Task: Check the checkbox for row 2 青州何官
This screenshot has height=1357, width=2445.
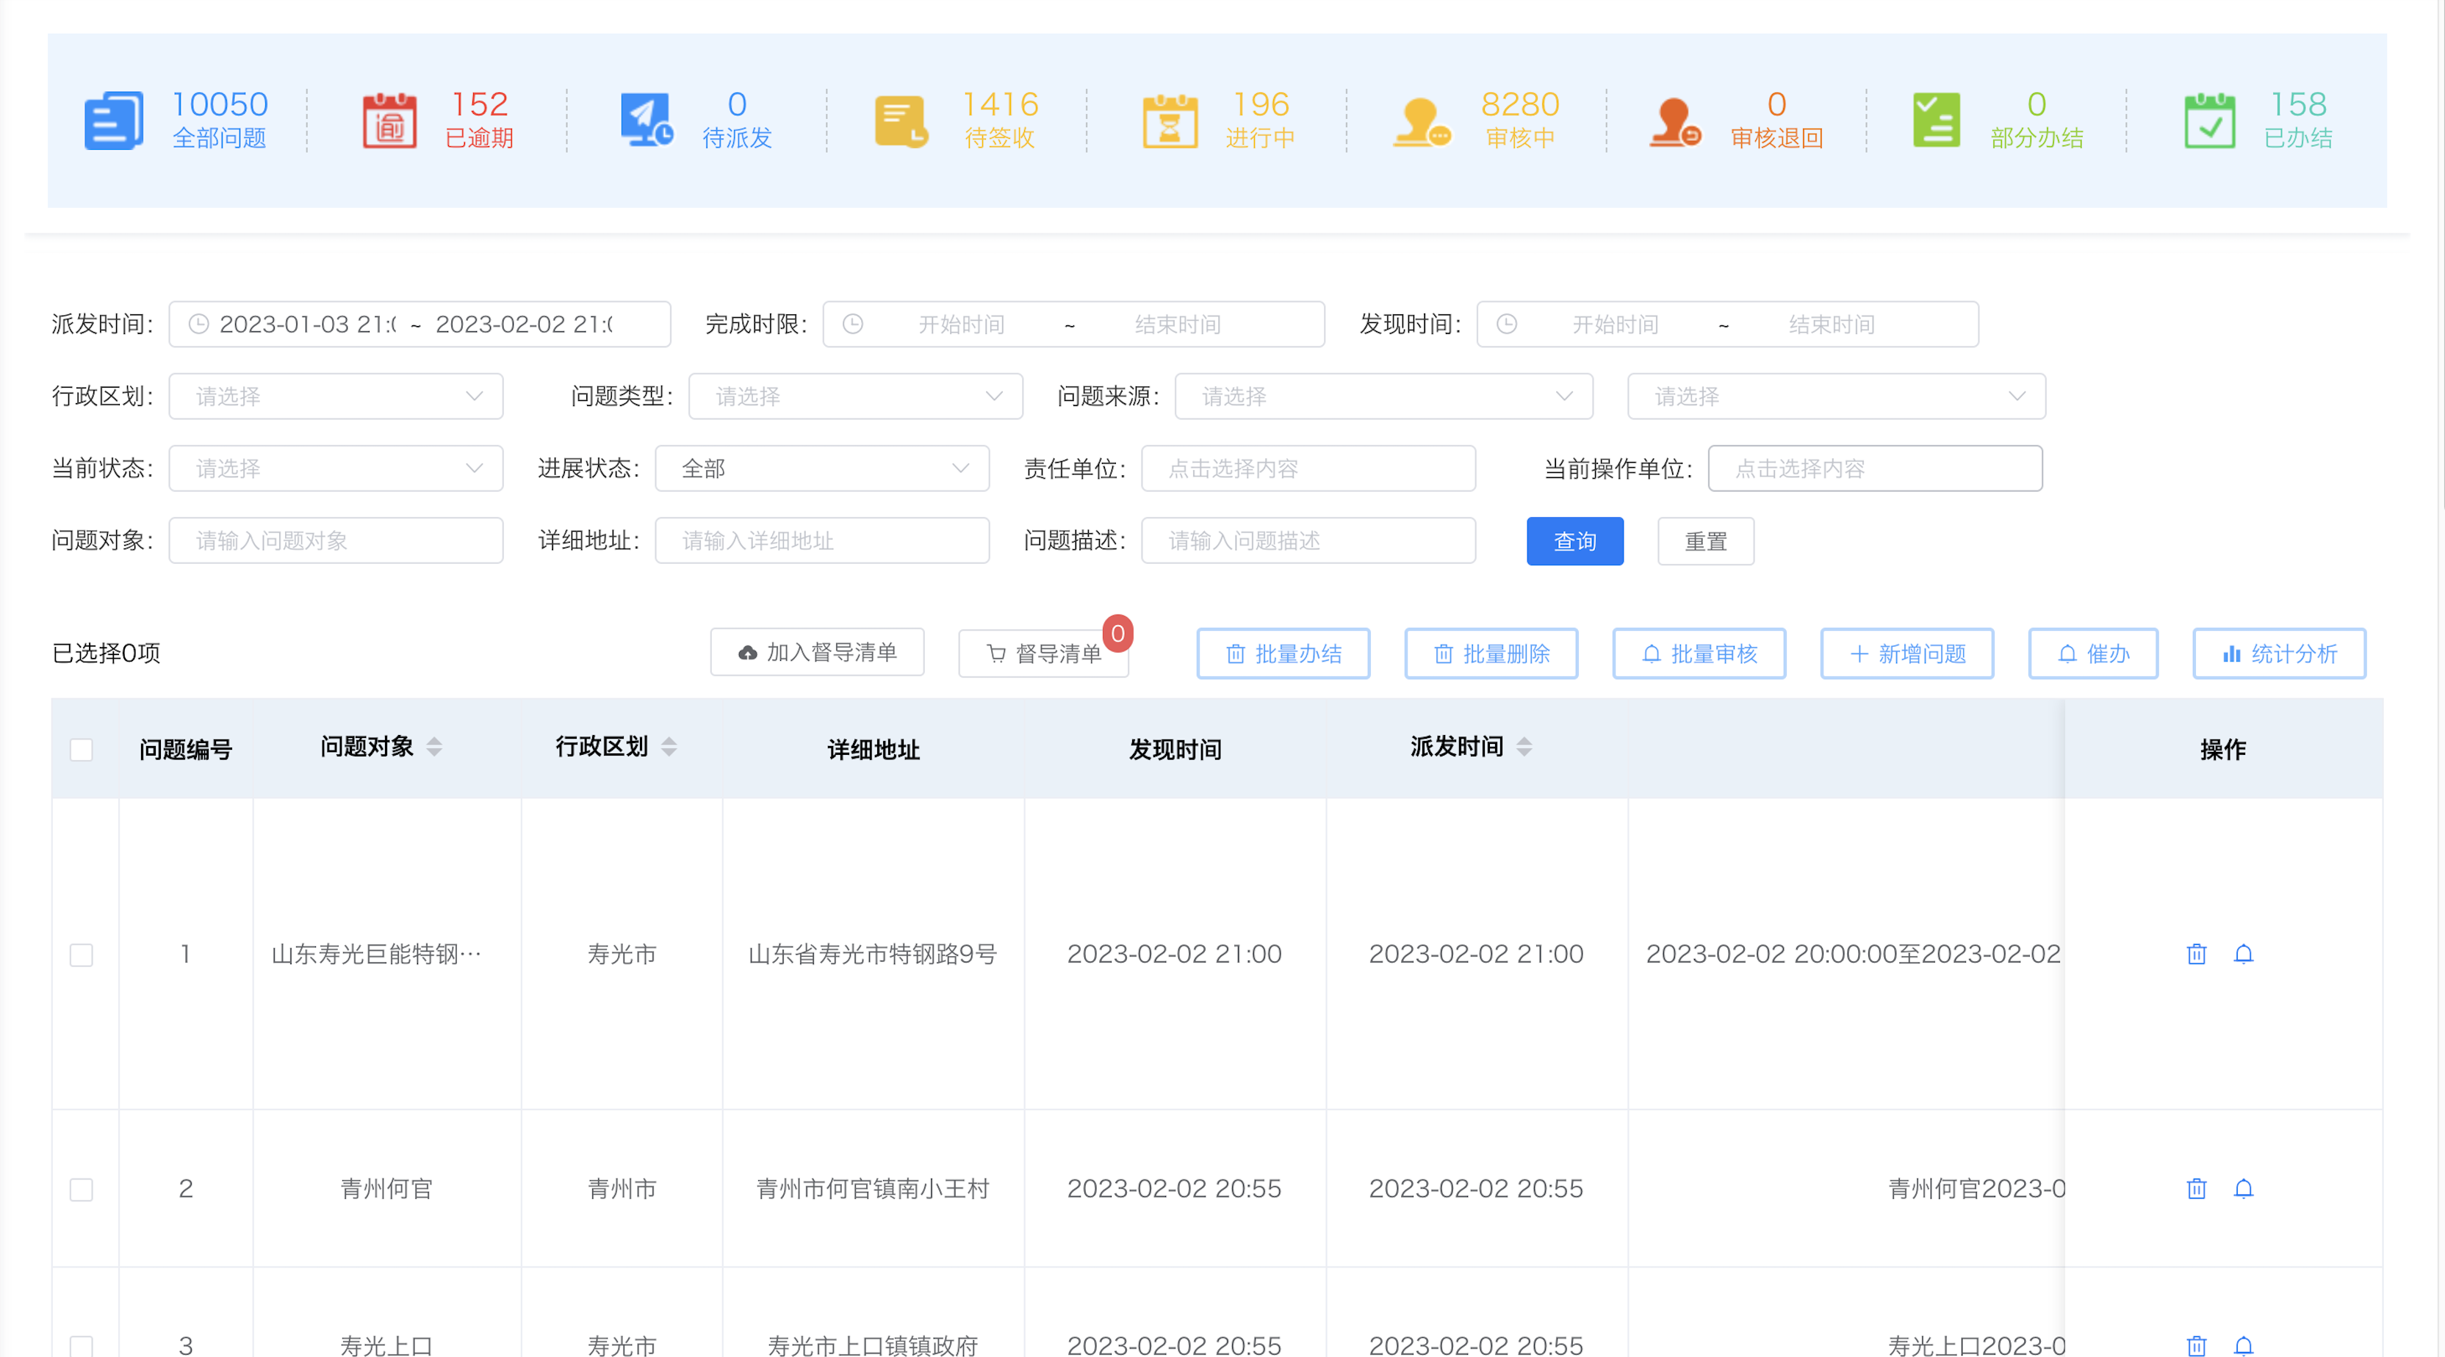Action: point(82,1189)
